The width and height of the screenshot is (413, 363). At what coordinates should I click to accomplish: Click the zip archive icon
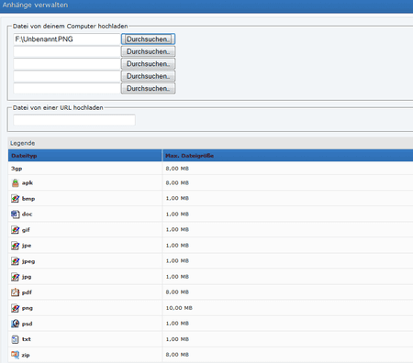pyautogui.click(x=15, y=355)
